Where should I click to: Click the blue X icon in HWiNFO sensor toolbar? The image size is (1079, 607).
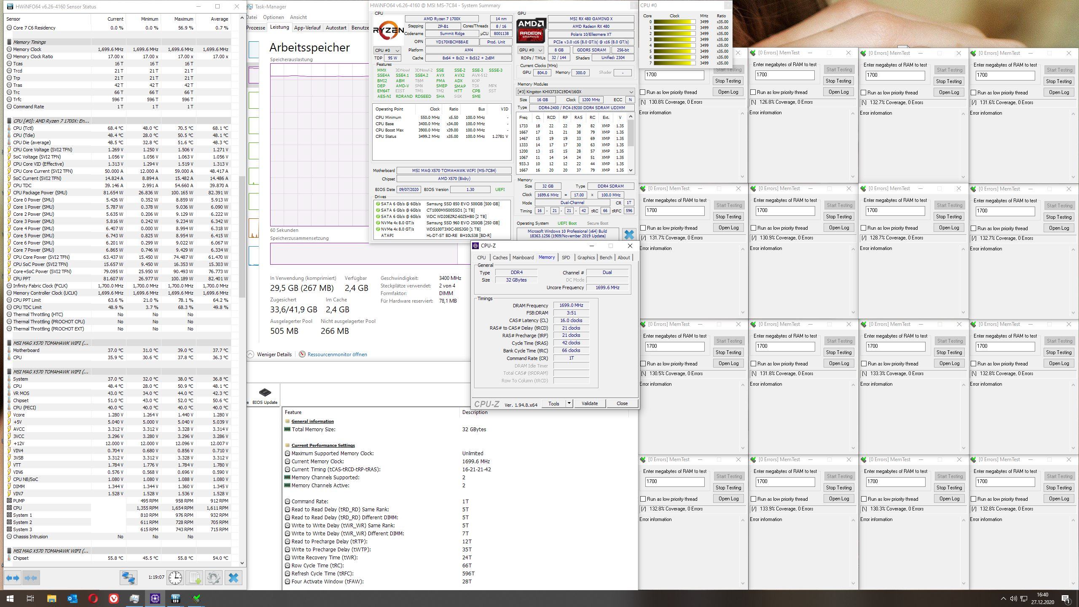(x=233, y=578)
